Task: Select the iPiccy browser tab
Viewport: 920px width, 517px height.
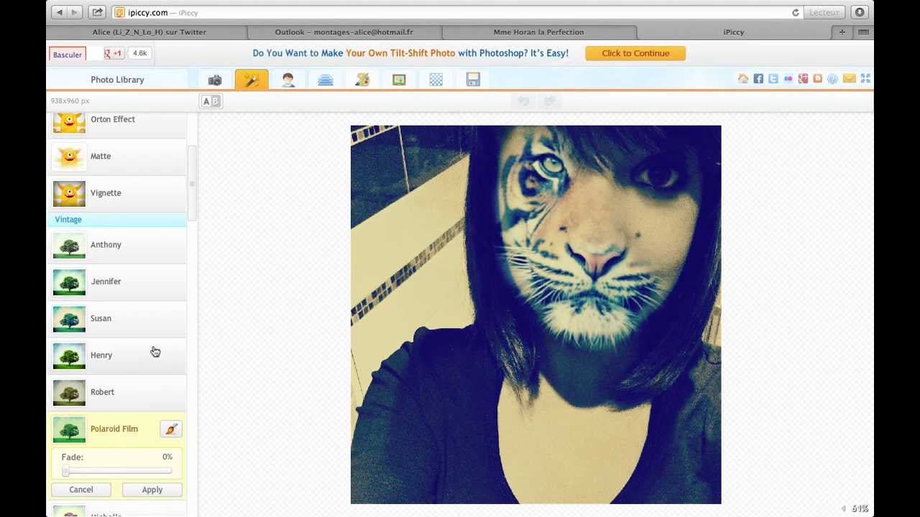Action: [x=733, y=32]
